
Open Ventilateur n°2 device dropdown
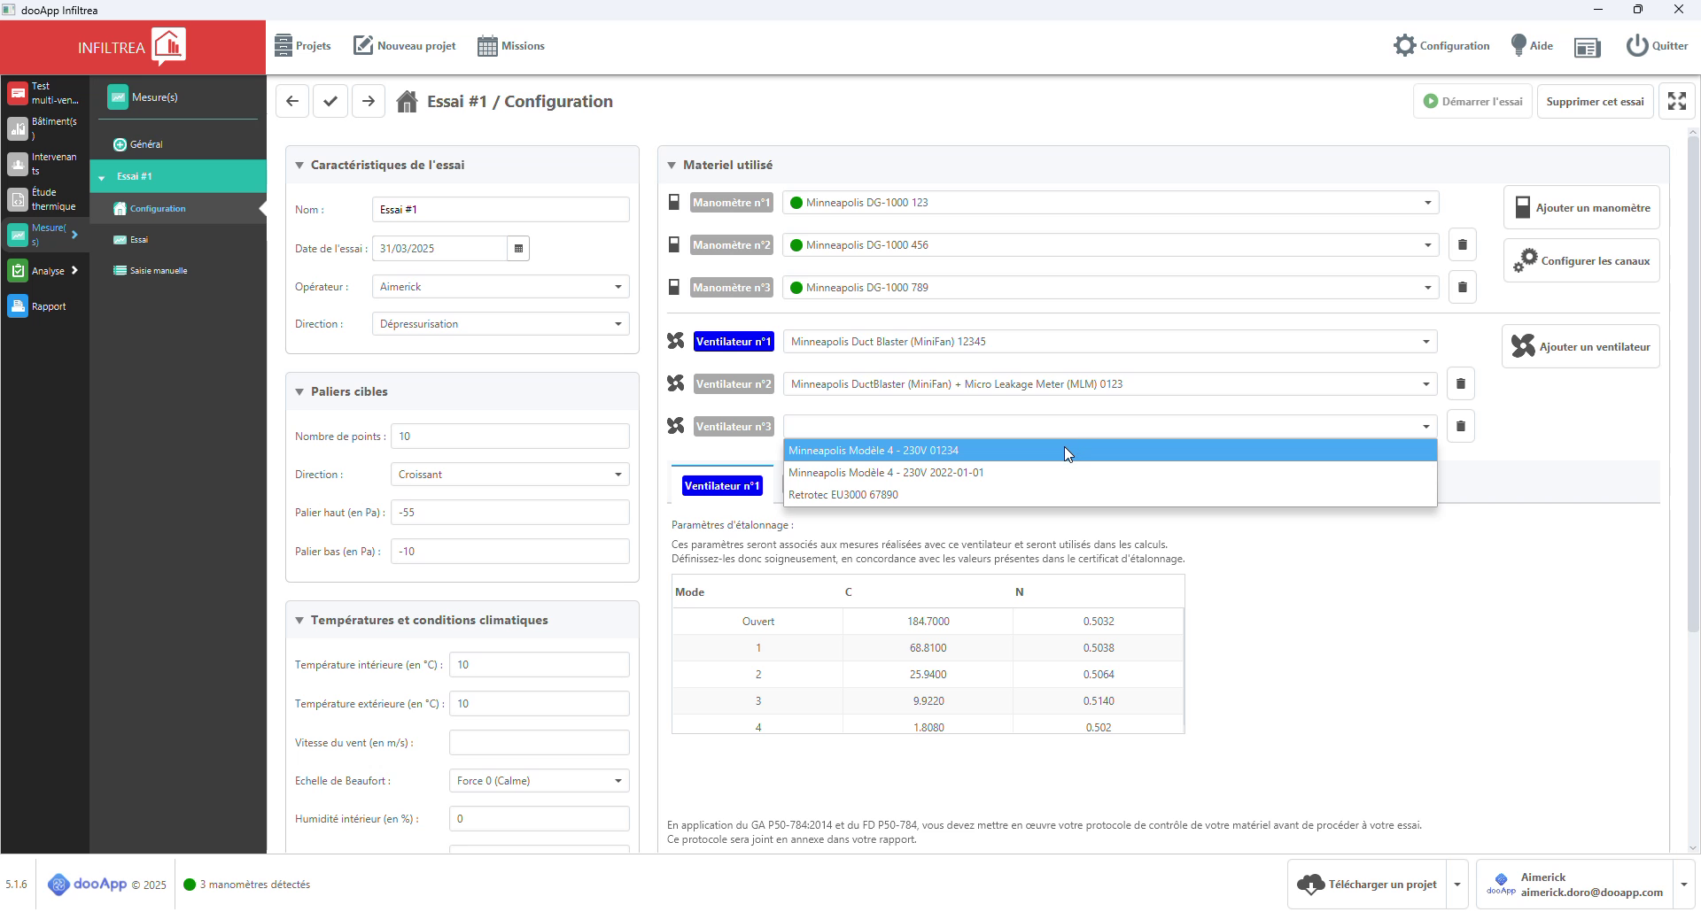1110,384
